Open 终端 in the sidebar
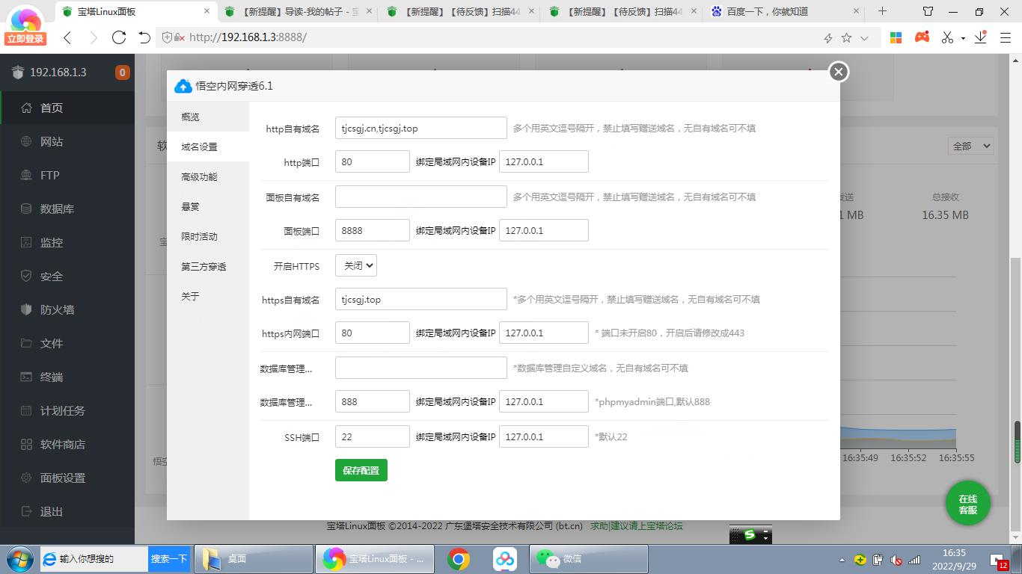Image resolution: width=1022 pixels, height=574 pixels. [67, 377]
